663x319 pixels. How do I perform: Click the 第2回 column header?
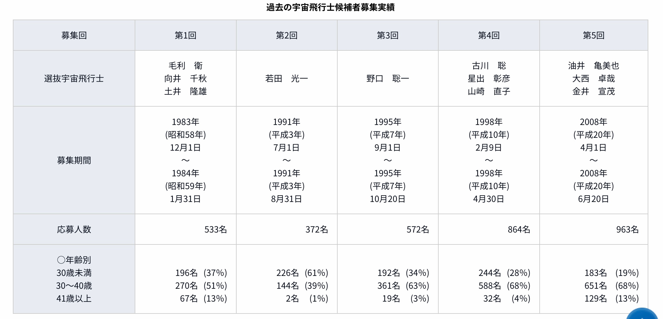pyautogui.click(x=287, y=35)
